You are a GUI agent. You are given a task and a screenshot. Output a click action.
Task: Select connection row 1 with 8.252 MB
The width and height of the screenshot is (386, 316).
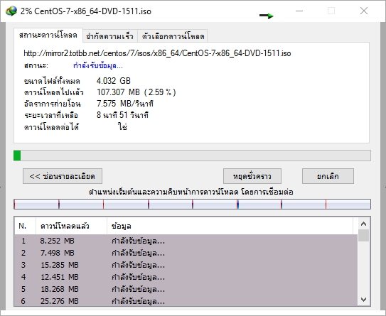(186, 241)
